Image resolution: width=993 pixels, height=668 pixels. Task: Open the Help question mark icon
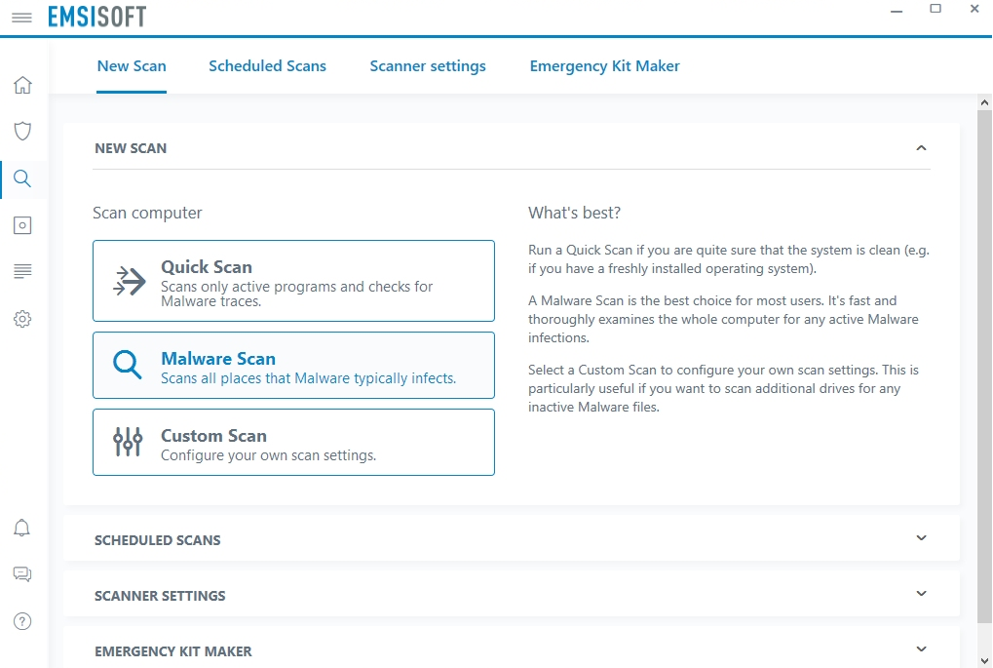point(22,621)
